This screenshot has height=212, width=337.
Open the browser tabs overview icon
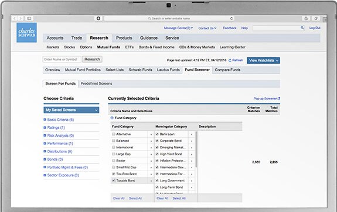[x=316, y=19]
